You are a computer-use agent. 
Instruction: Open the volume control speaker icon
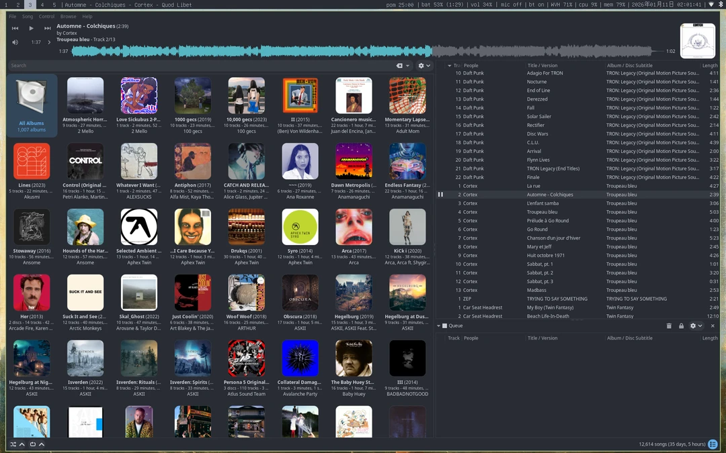click(15, 42)
